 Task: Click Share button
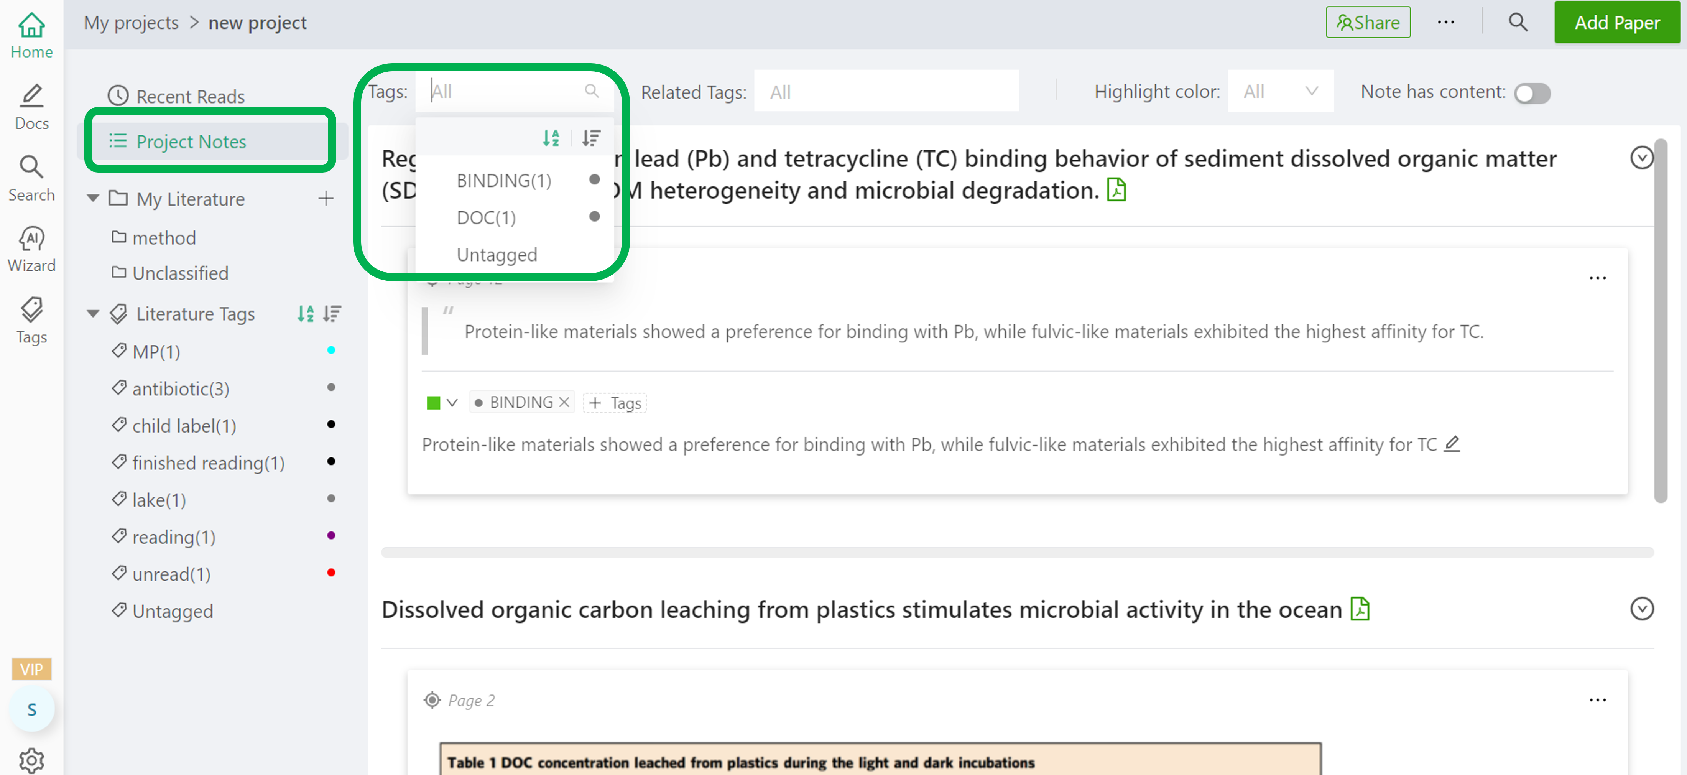1367,22
